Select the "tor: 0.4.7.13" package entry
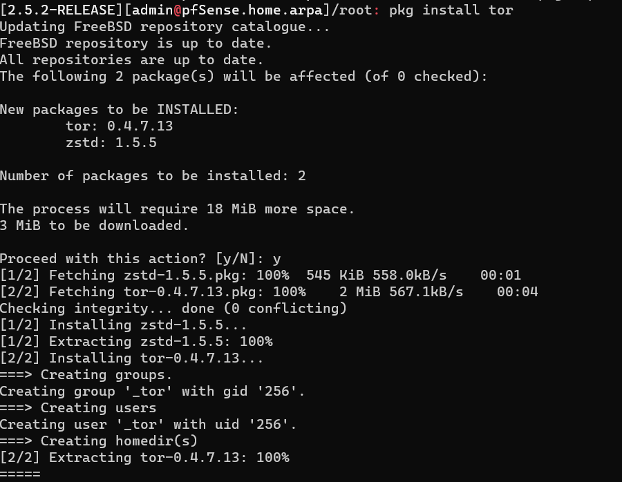Screen dimensions: 622x482 pyautogui.click(x=119, y=126)
